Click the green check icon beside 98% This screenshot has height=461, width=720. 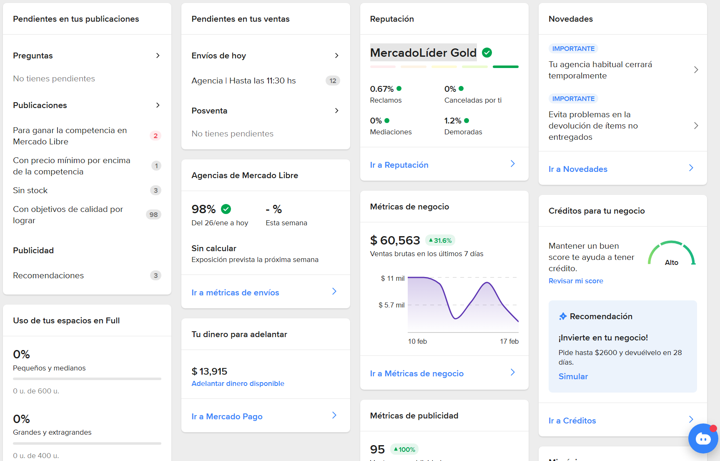pos(226,209)
